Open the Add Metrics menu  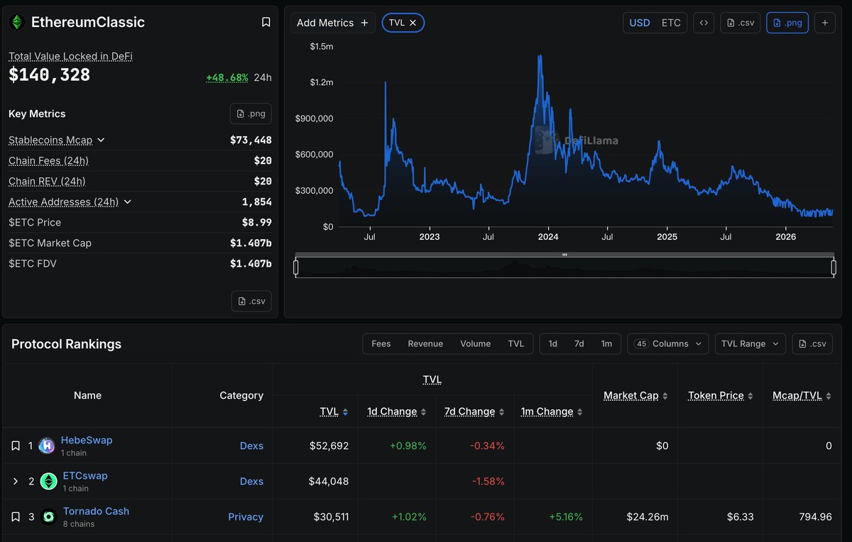pyautogui.click(x=332, y=23)
